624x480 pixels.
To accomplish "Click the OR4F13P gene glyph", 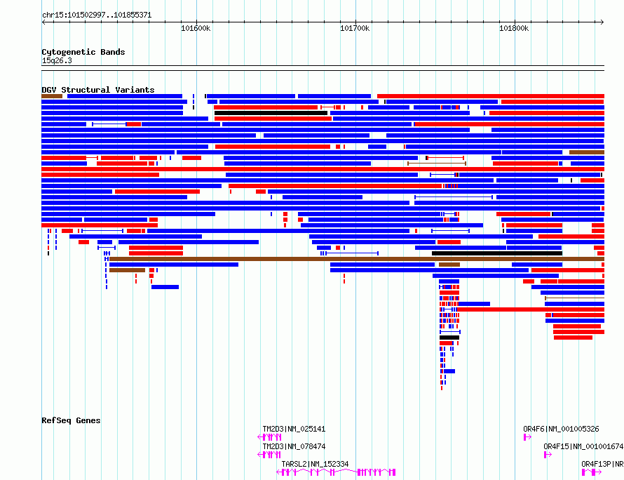I will pyautogui.click(x=591, y=472).
